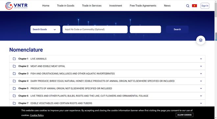The width and height of the screenshot is (217, 119).
Task: Open the Search Goods dropdown
Action: click(x=45, y=30)
